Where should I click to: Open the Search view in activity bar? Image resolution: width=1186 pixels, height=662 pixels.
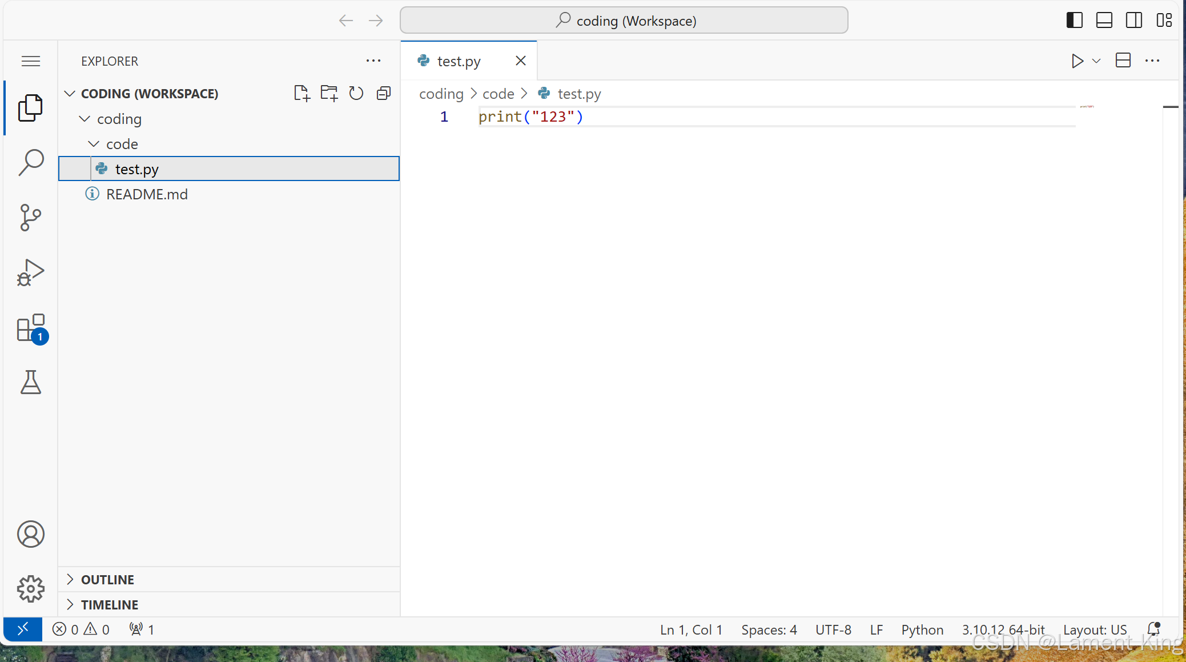click(x=31, y=163)
